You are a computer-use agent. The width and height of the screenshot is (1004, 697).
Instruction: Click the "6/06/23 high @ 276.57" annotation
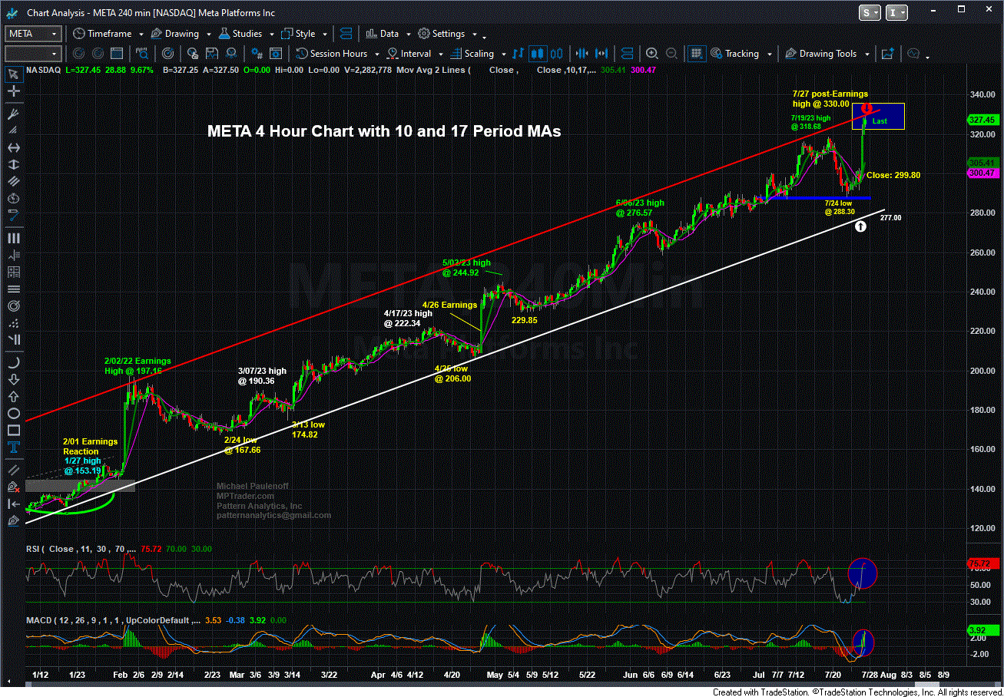coord(640,207)
